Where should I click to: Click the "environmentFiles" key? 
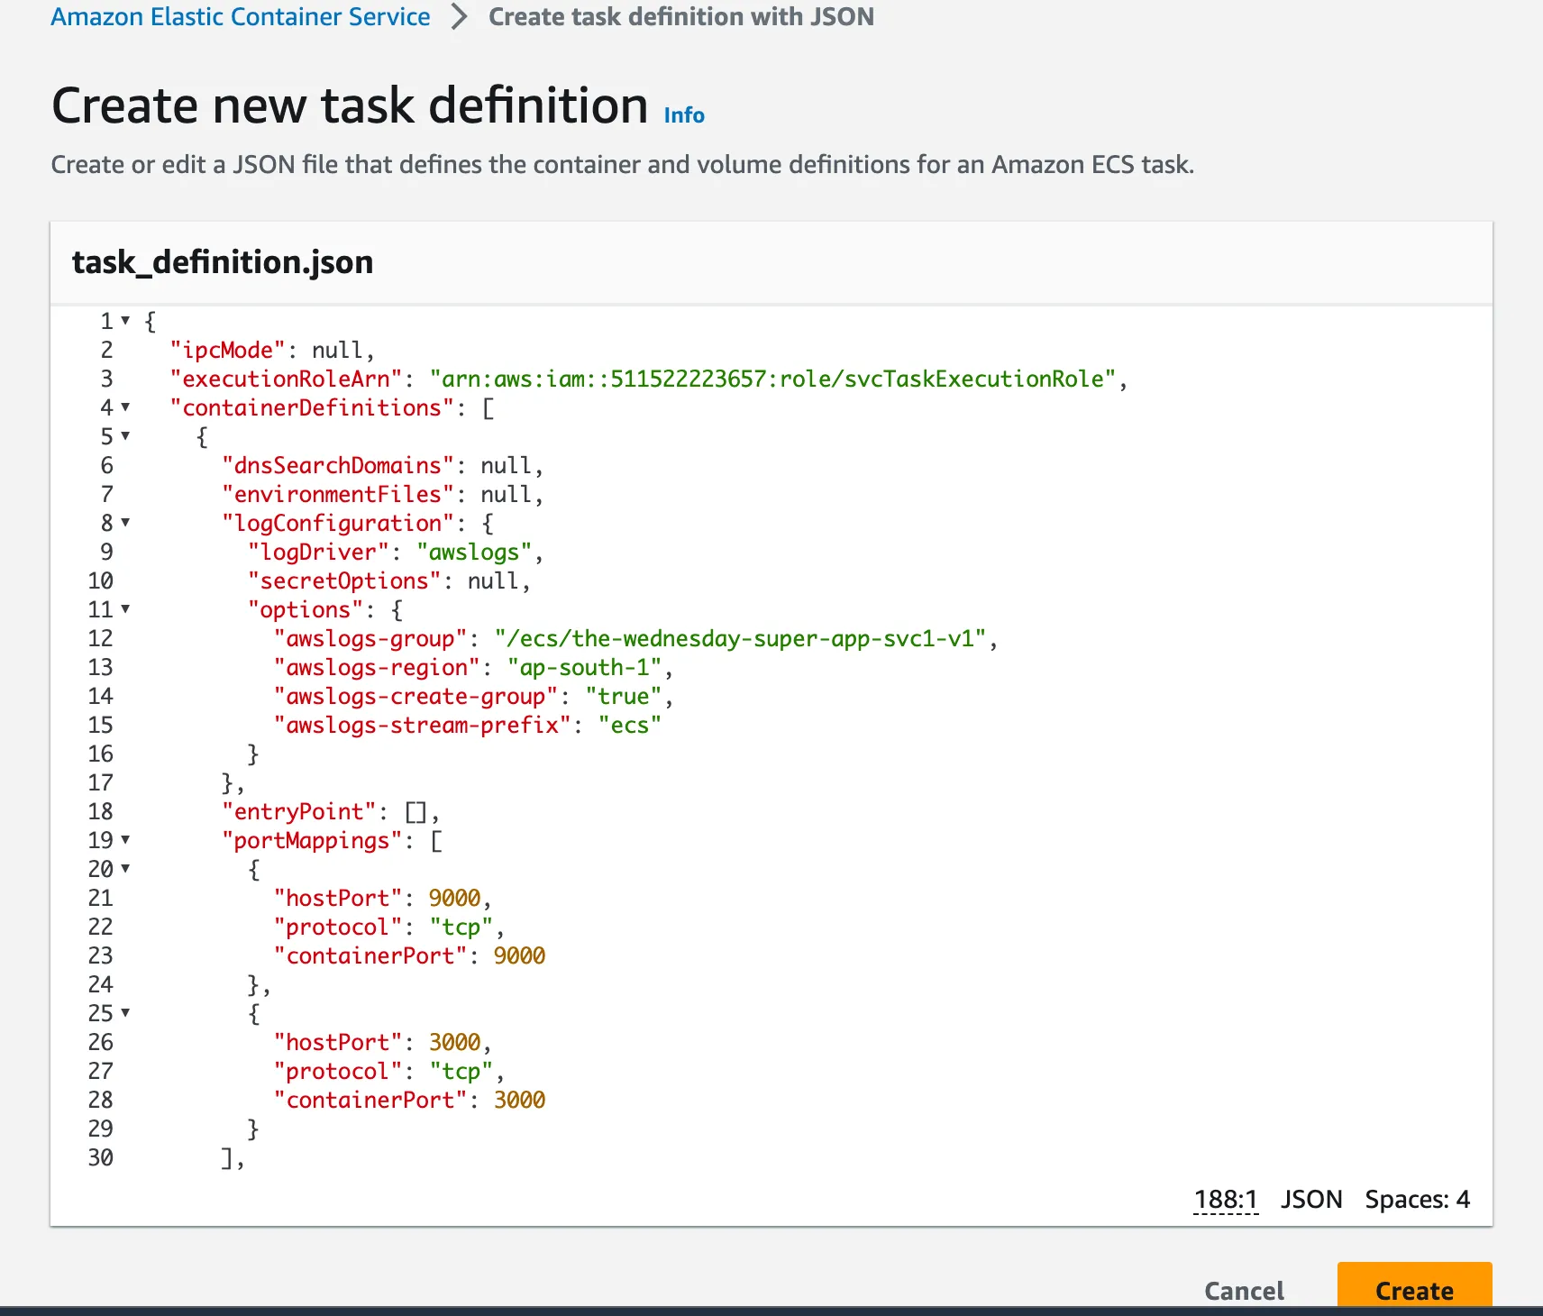tap(338, 494)
